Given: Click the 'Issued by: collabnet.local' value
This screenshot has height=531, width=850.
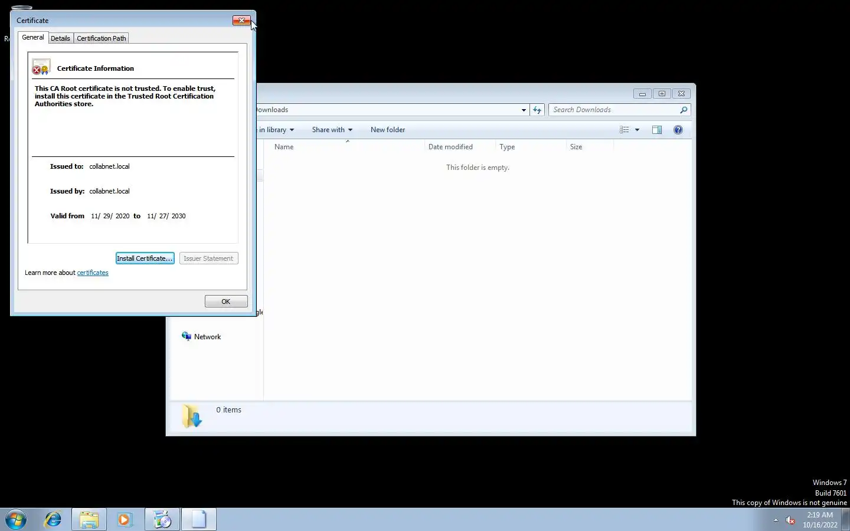Looking at the screenshot, I should click(x=109, y=191).
